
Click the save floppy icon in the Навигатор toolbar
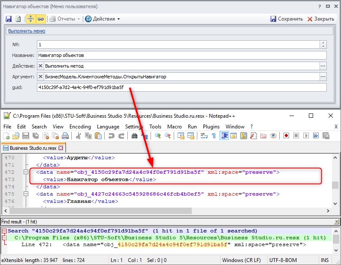coord(9,19)
